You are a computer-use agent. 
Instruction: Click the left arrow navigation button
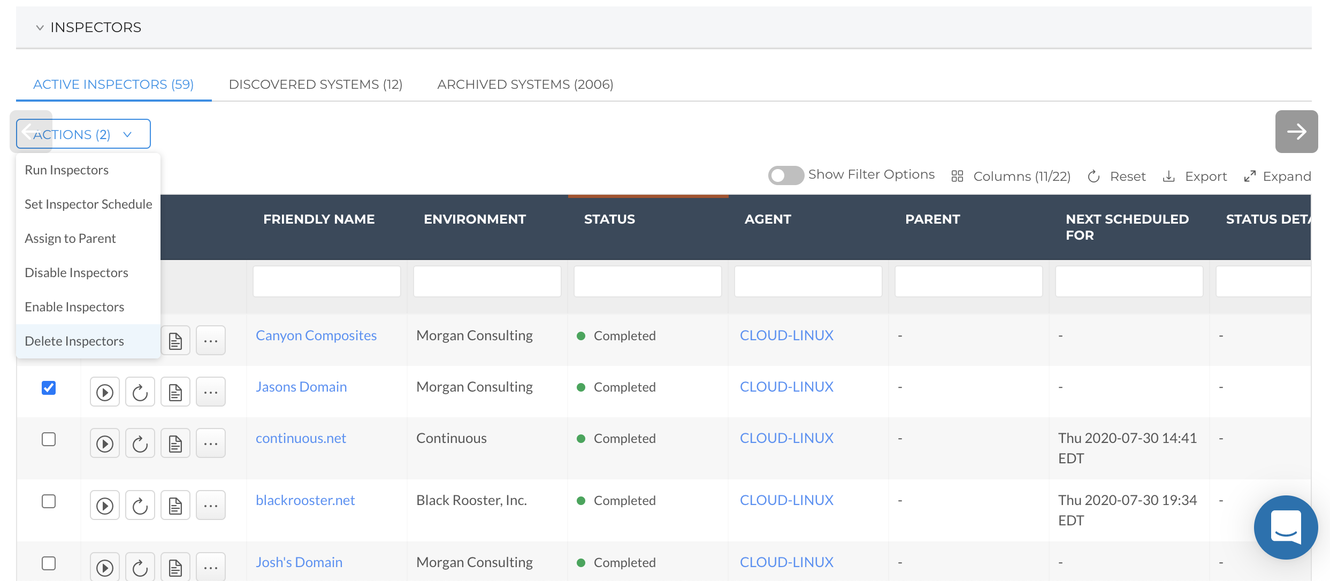coord(30,132)
